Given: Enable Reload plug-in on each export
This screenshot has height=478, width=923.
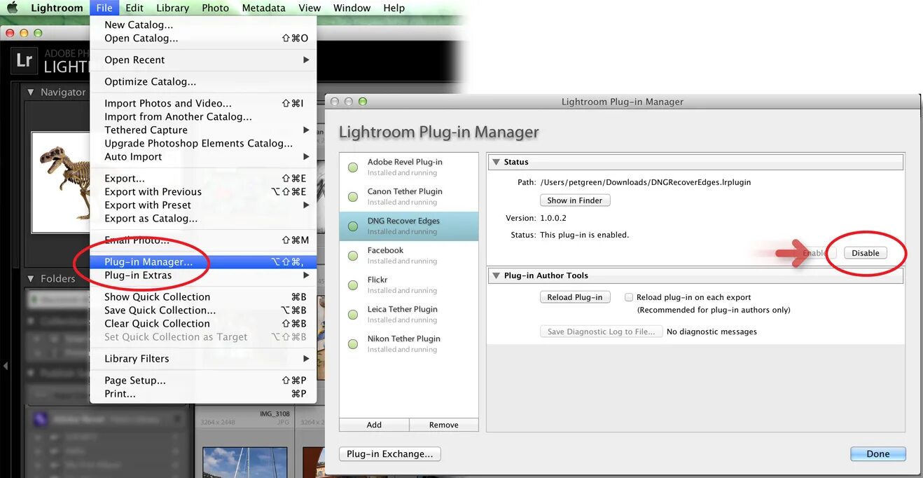Looking at the screenshot, I should 629,297.
